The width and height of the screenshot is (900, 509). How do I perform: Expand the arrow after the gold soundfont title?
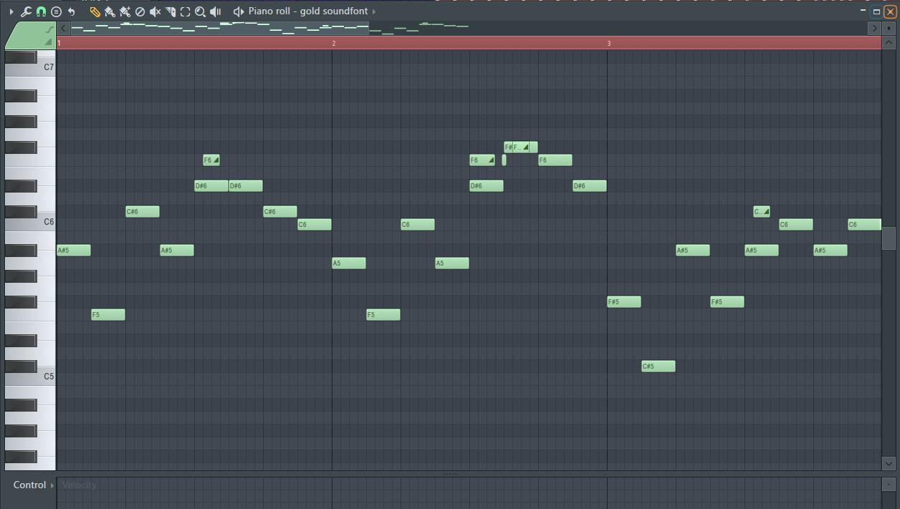(x=372, y=11)
